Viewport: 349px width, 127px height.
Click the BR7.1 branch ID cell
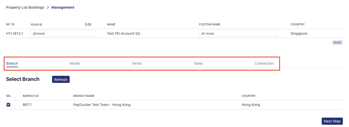click(27, 105)
